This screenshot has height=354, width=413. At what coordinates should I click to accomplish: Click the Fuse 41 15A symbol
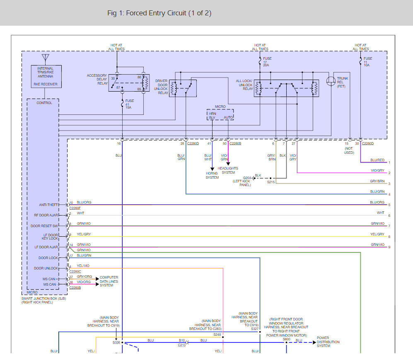[x=122, y=105]
